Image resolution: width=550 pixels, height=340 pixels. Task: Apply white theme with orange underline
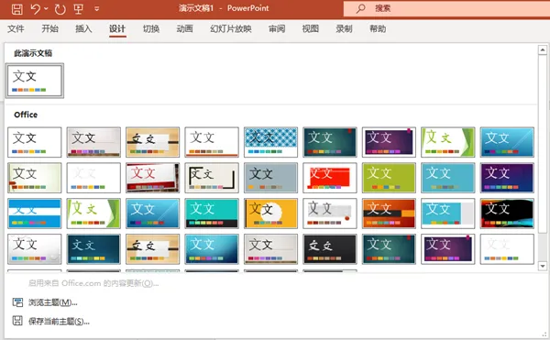(x=212, y=142)
